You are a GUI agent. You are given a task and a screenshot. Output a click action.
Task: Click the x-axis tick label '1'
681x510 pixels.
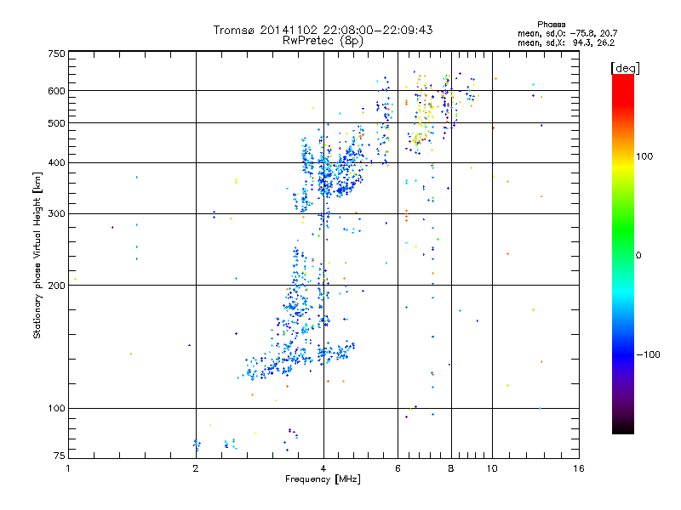(x=68, y=468)
